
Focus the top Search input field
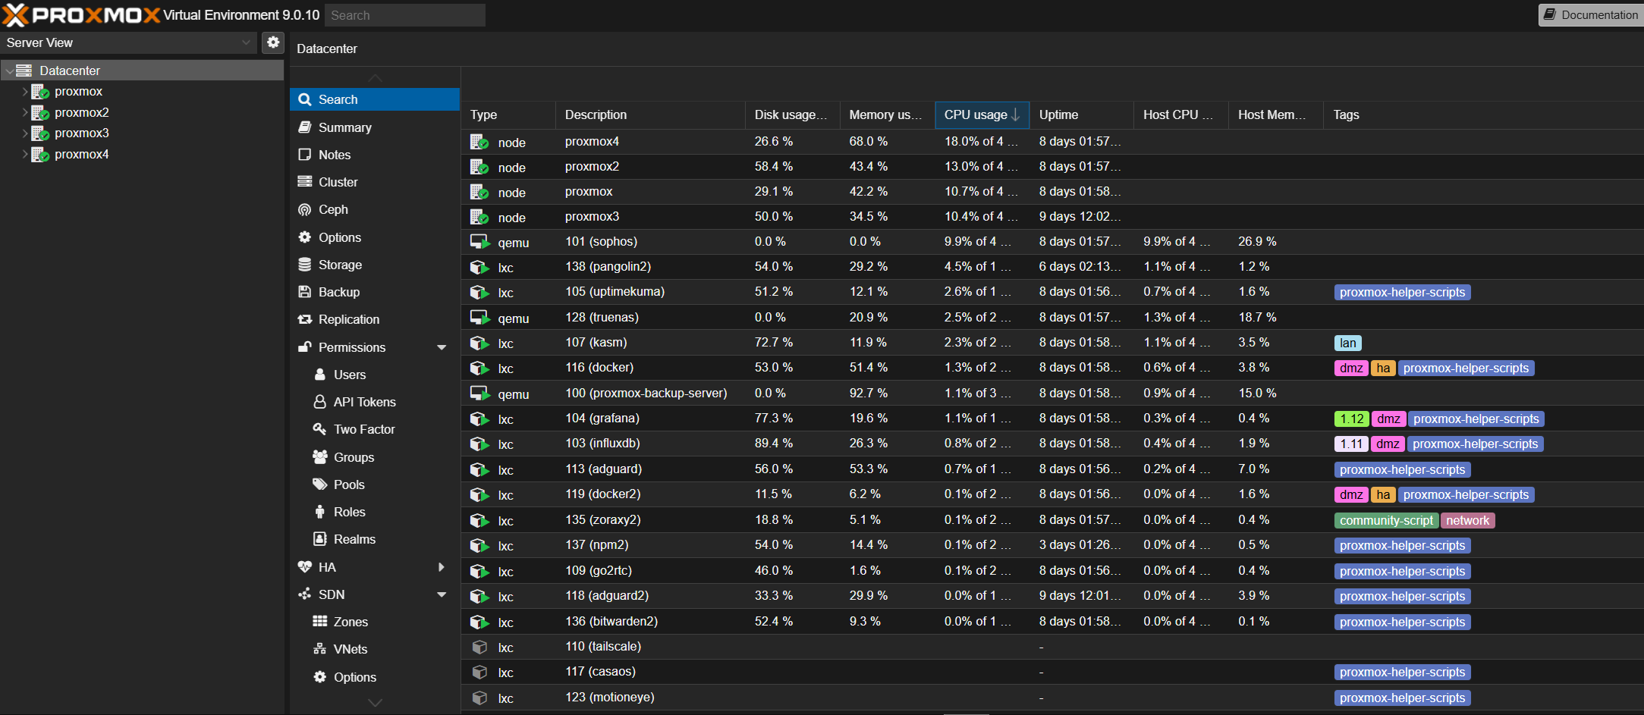coord(405,15)
